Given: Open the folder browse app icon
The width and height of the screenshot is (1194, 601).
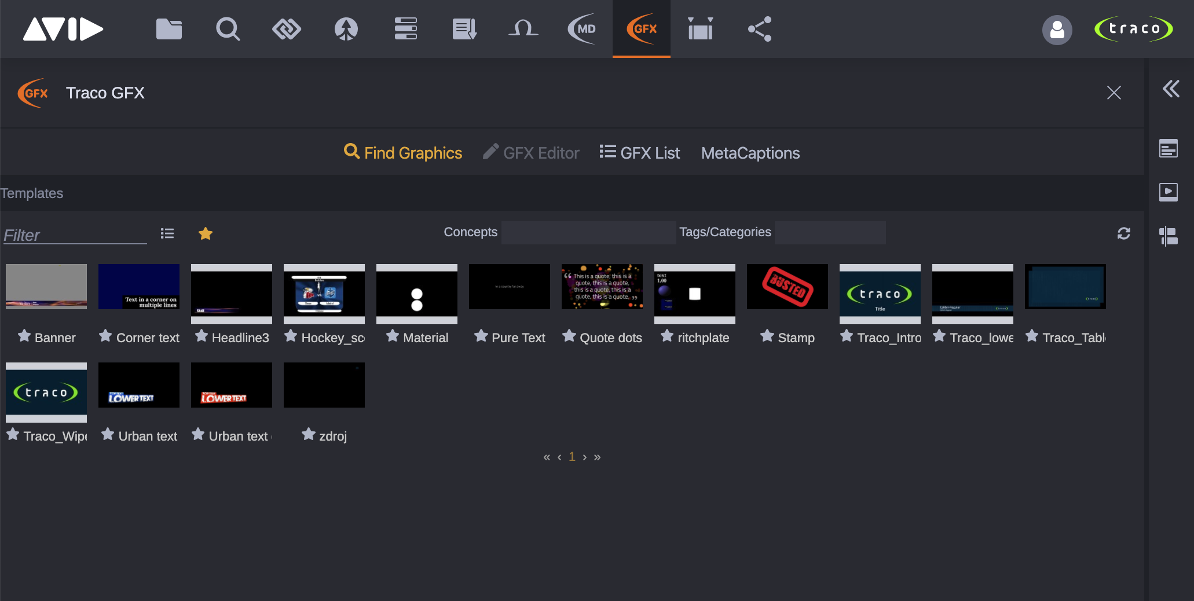Looking at the screenshot, I should [x=169, y=29].
